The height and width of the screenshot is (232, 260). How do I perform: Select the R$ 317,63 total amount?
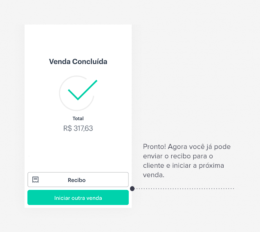[78, 128]
